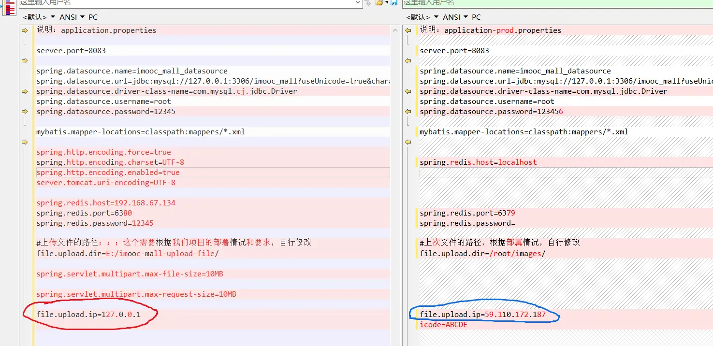713x346 pixels.
Task: Click the file.upload.ip=127.0.0.1 line in left pane
Action: (88, 315)
